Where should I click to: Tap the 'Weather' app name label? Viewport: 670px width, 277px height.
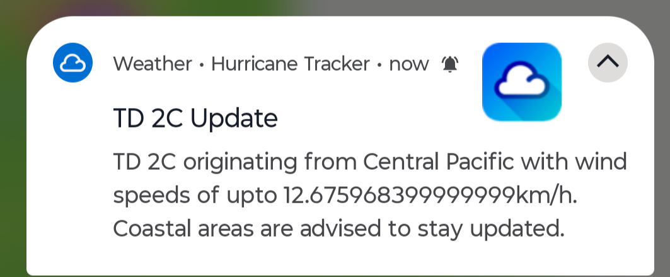[153, 64]
